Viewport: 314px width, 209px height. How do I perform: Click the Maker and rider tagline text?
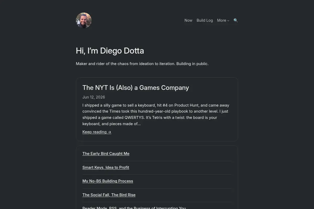(x=142, y=64)
